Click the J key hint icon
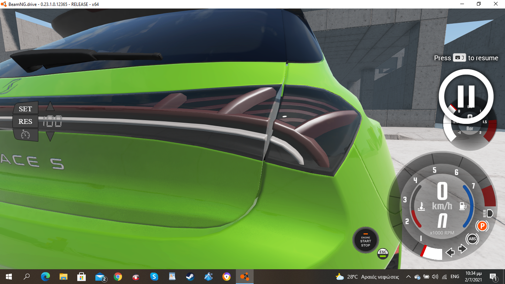The height and width of the screenshot is (284, 505). point(460,58)
